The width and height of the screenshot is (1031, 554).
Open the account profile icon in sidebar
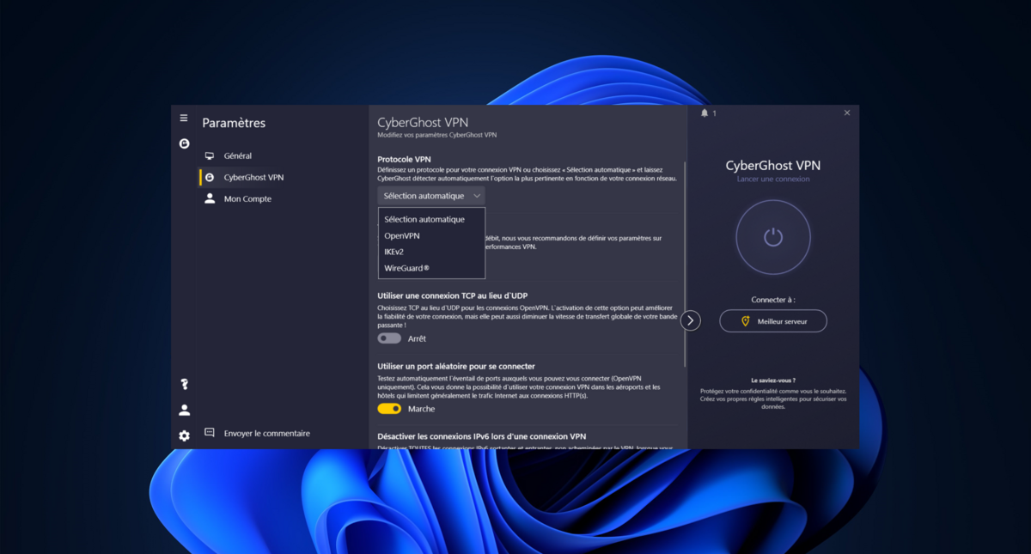pyautogui.click(x=184, y=410)
